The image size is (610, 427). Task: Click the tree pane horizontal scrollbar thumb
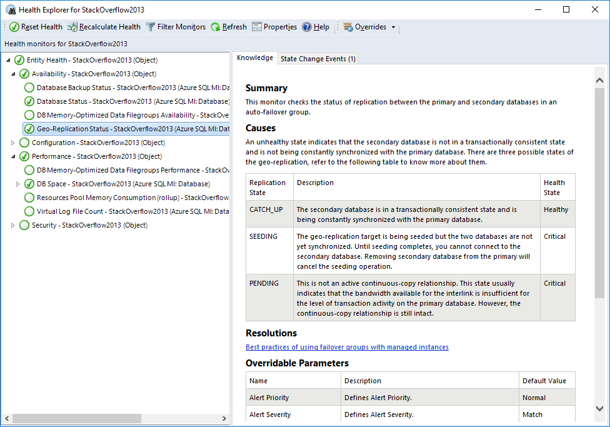(77, 418)
